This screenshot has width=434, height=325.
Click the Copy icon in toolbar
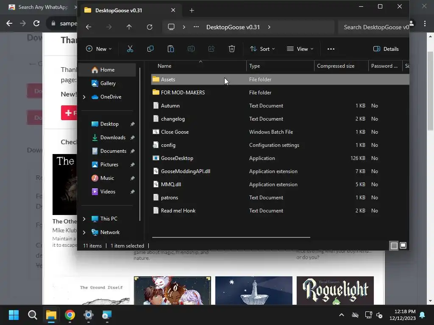(x=150, y=49)
